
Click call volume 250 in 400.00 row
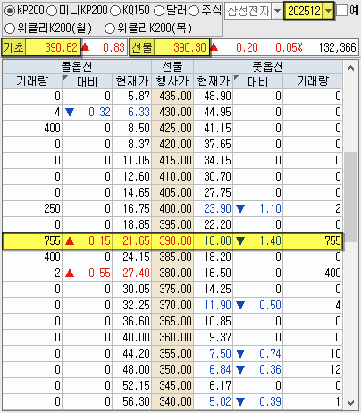coord(52,209)
